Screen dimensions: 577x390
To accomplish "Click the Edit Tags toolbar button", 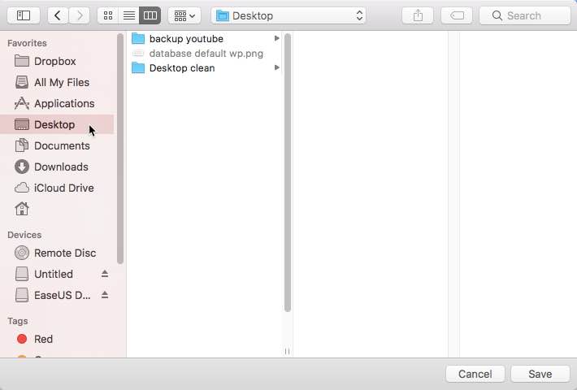I will (457, 15).
